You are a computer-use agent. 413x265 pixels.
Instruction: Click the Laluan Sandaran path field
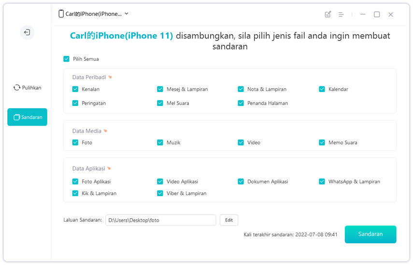(x=160, y=220)
